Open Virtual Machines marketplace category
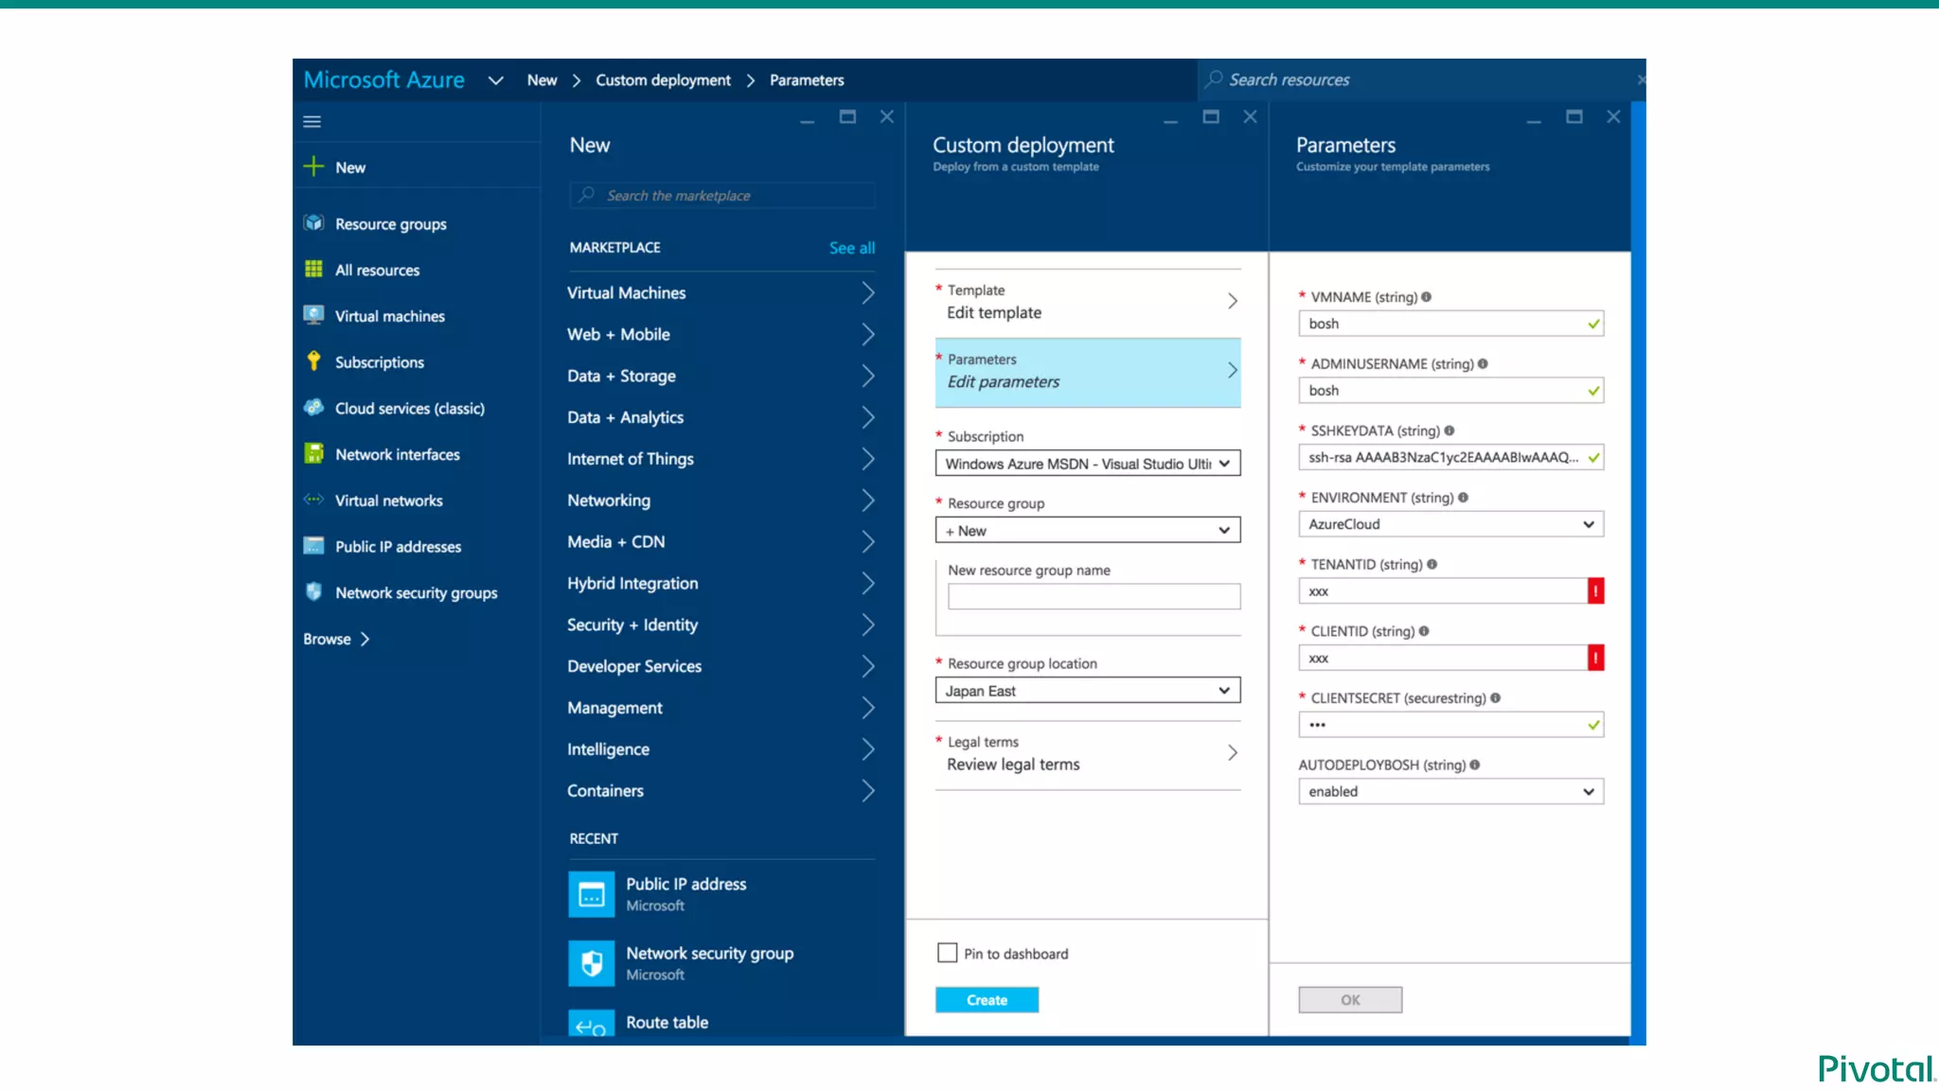The width and height of the screenshot is (1939, 1090). [720, 293]
